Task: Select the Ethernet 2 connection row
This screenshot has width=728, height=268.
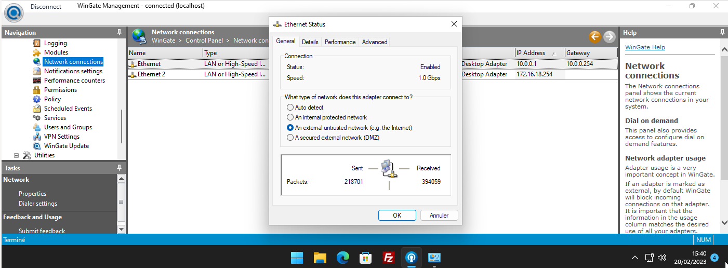Action: [x=151, y=74]
